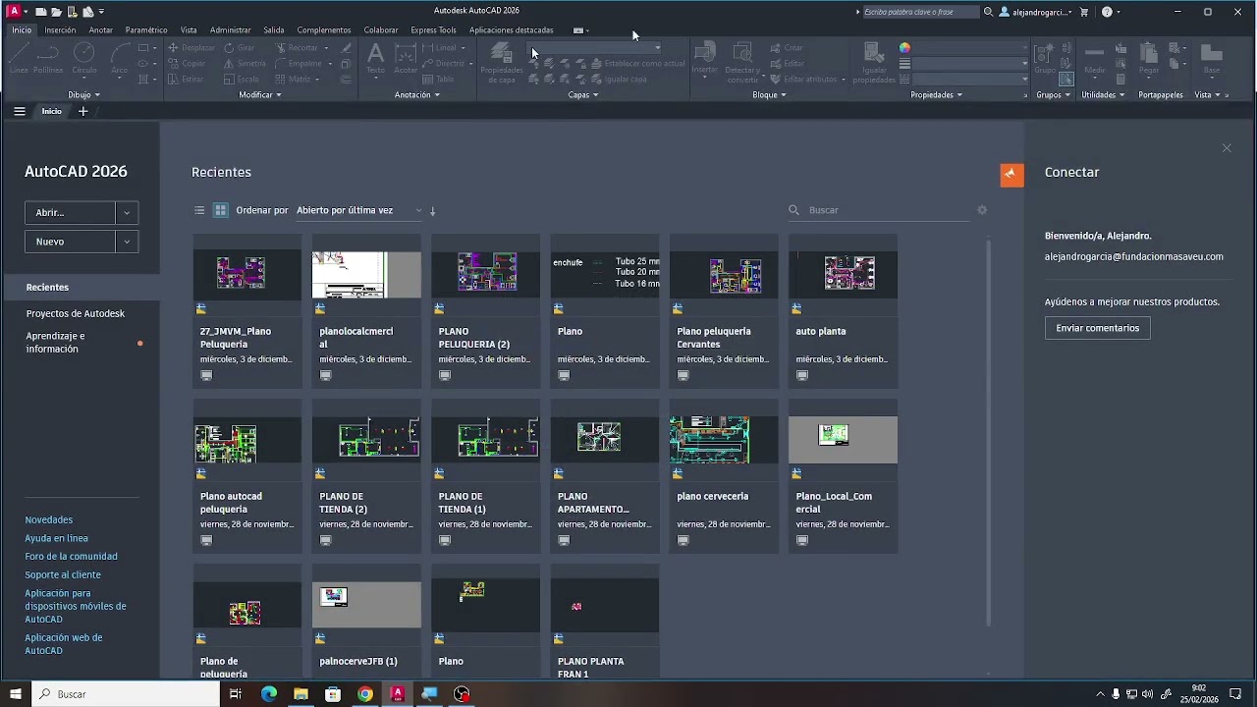
Task: Open the Novedades link
Action: (x=49, y=520)
